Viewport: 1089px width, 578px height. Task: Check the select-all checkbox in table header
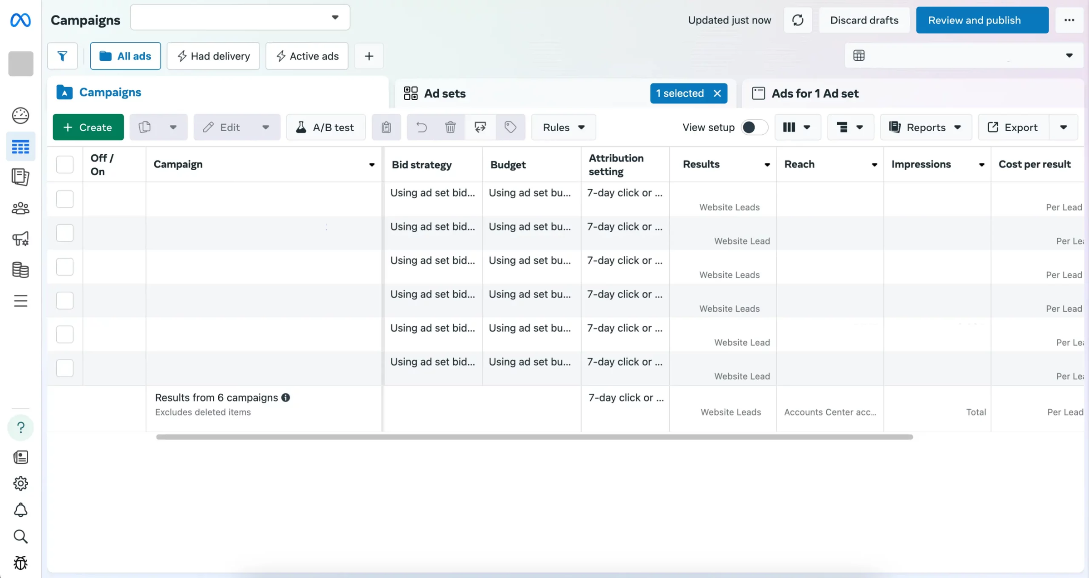click(x=64, y=164)
